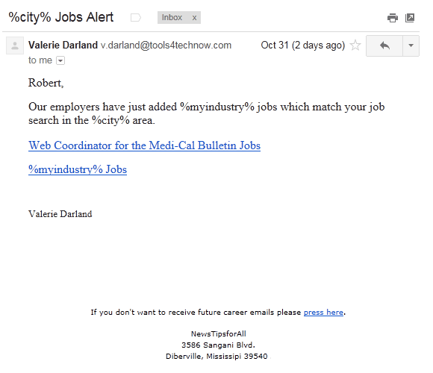Image resolution: width=433 pixels, height=373 pixels.
Task: Reply using the arrow button
Action: tap(384, 46)
